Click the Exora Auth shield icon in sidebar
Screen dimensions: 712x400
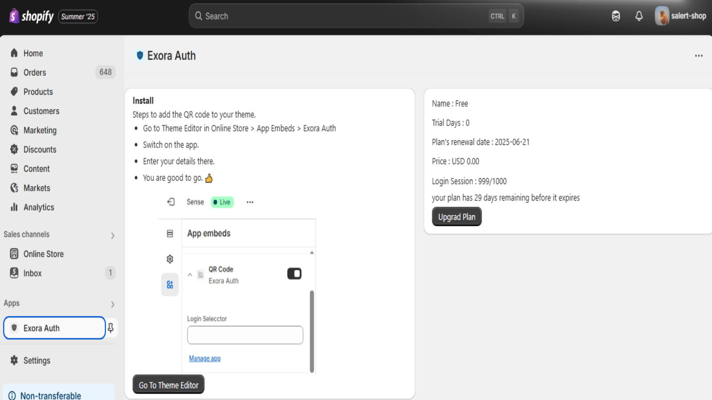[x=14, y=328]
